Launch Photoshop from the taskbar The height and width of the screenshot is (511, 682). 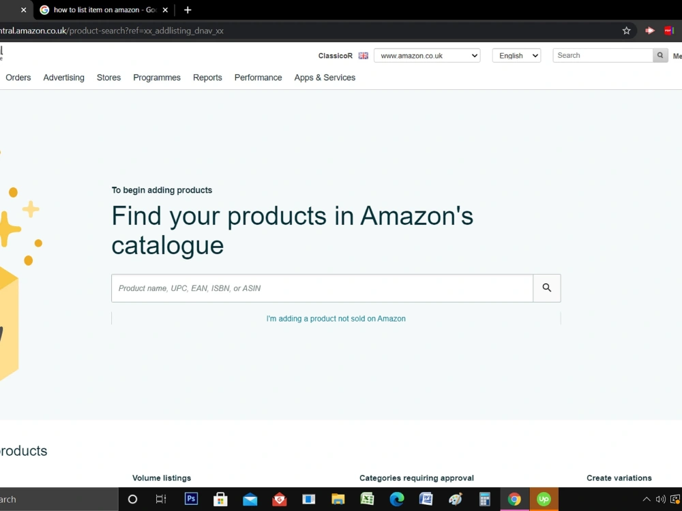(191, 499)
